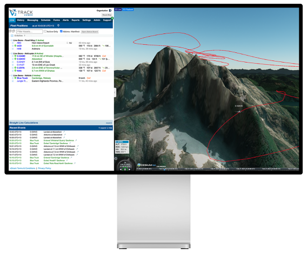Toggle the checkbox on the C-GABE row
Screen dimensions: 307x253
click(13, 56)
